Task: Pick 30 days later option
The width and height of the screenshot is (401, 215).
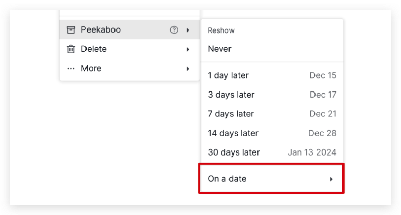Action: [x=272, y=152]
